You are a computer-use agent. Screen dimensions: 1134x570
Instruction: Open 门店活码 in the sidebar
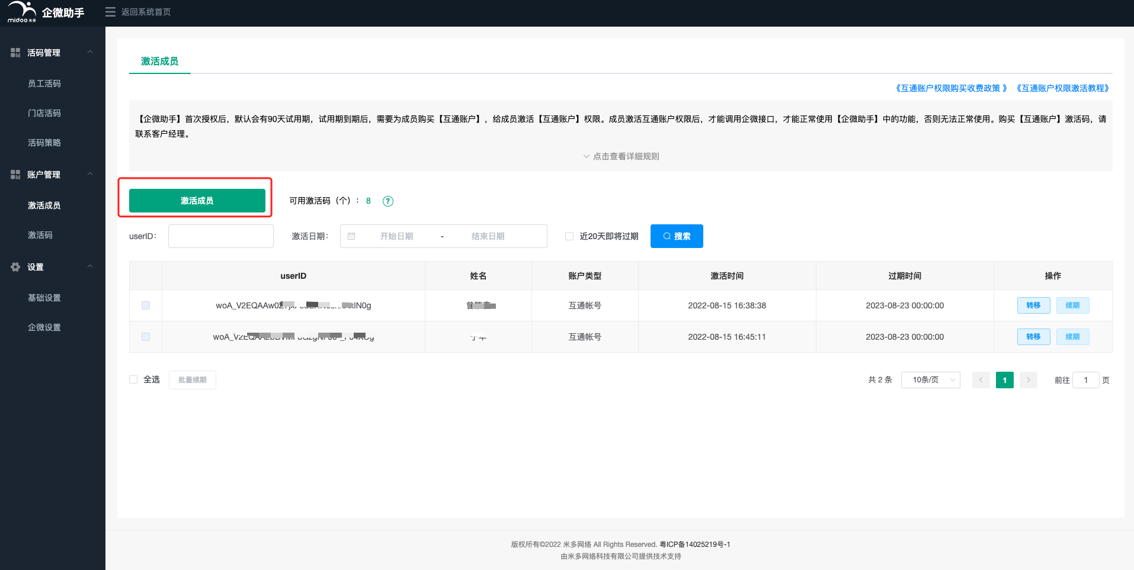[44, 113]
